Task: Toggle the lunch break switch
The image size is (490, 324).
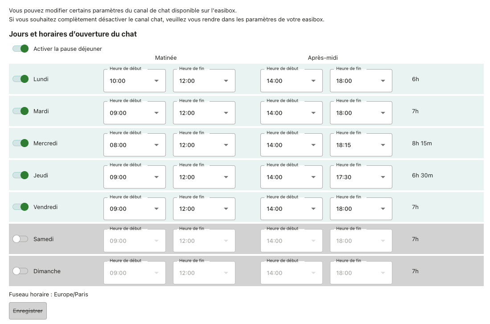Action: pyautogui.click(x=21, y=49)
